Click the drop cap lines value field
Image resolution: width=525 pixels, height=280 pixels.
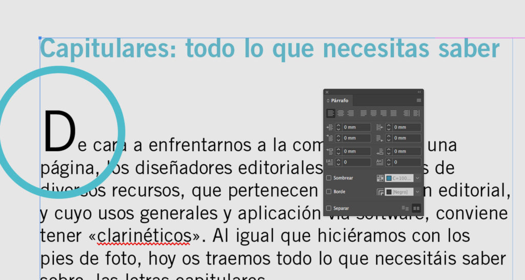356,162
